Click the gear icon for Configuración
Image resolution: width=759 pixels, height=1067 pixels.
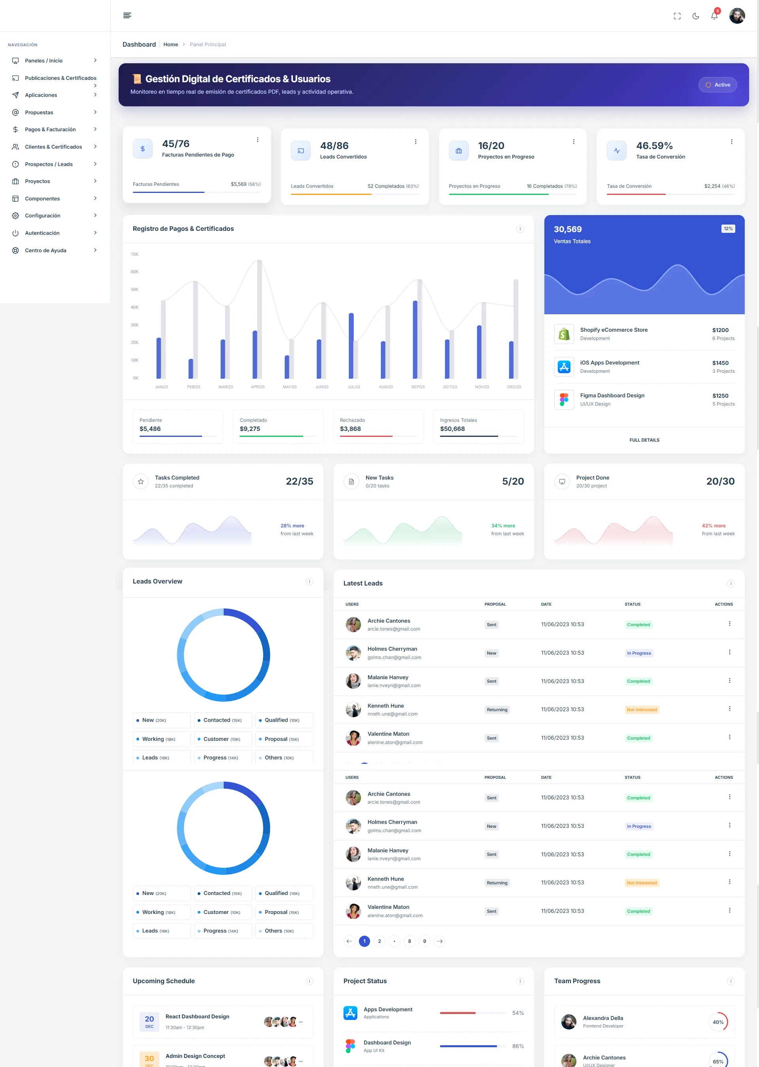tap(15, 215)
